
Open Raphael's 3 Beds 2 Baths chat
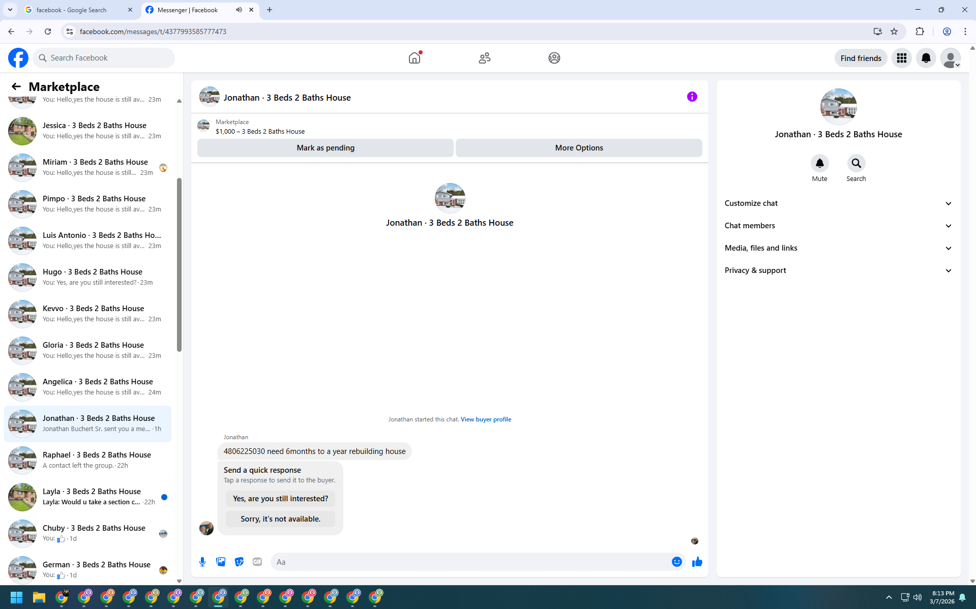(x=87, y=460)
